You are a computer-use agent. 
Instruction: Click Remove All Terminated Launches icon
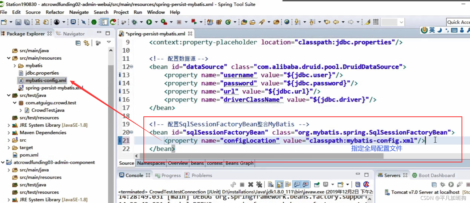point(259,184)
